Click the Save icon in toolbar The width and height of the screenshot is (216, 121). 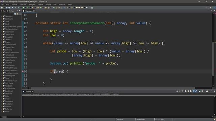pyautogui.click(x=6, y=8)
